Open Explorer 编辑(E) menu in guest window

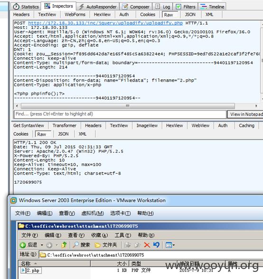53,235
